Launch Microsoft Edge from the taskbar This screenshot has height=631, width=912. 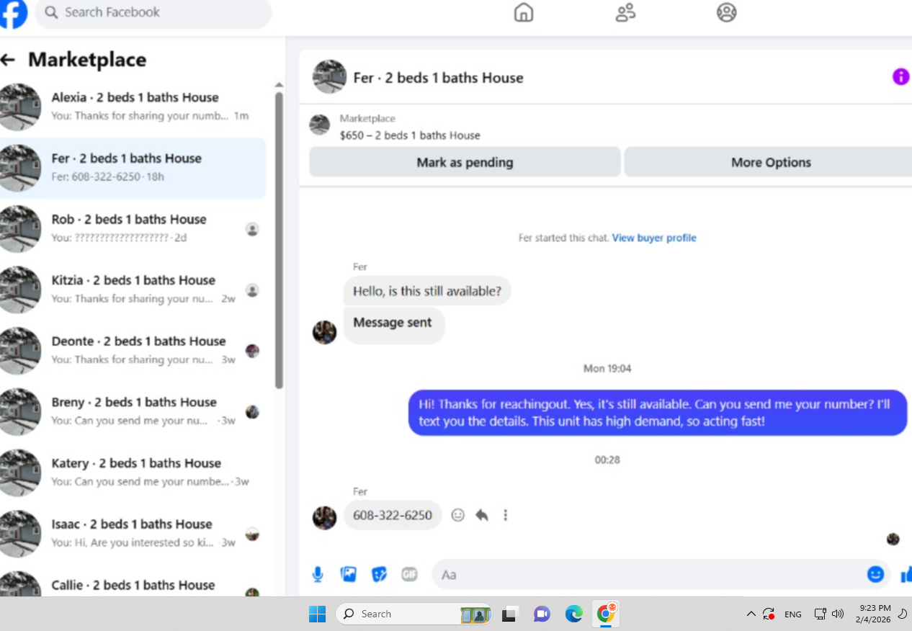pyautogui.click(x=573, y=614)
